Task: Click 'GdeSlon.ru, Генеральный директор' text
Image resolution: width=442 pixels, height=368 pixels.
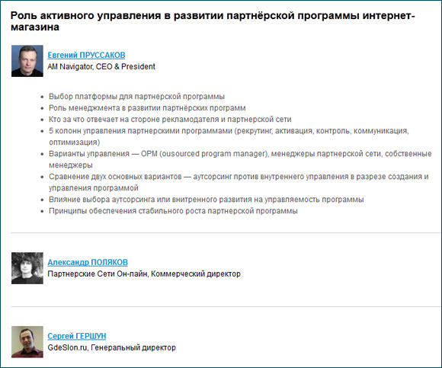Action: 111,347
